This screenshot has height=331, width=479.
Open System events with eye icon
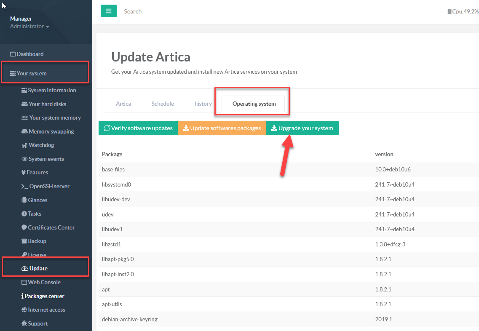pos(45,159)
